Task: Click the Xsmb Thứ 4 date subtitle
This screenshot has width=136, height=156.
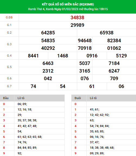Action: [x=68, y=9]
